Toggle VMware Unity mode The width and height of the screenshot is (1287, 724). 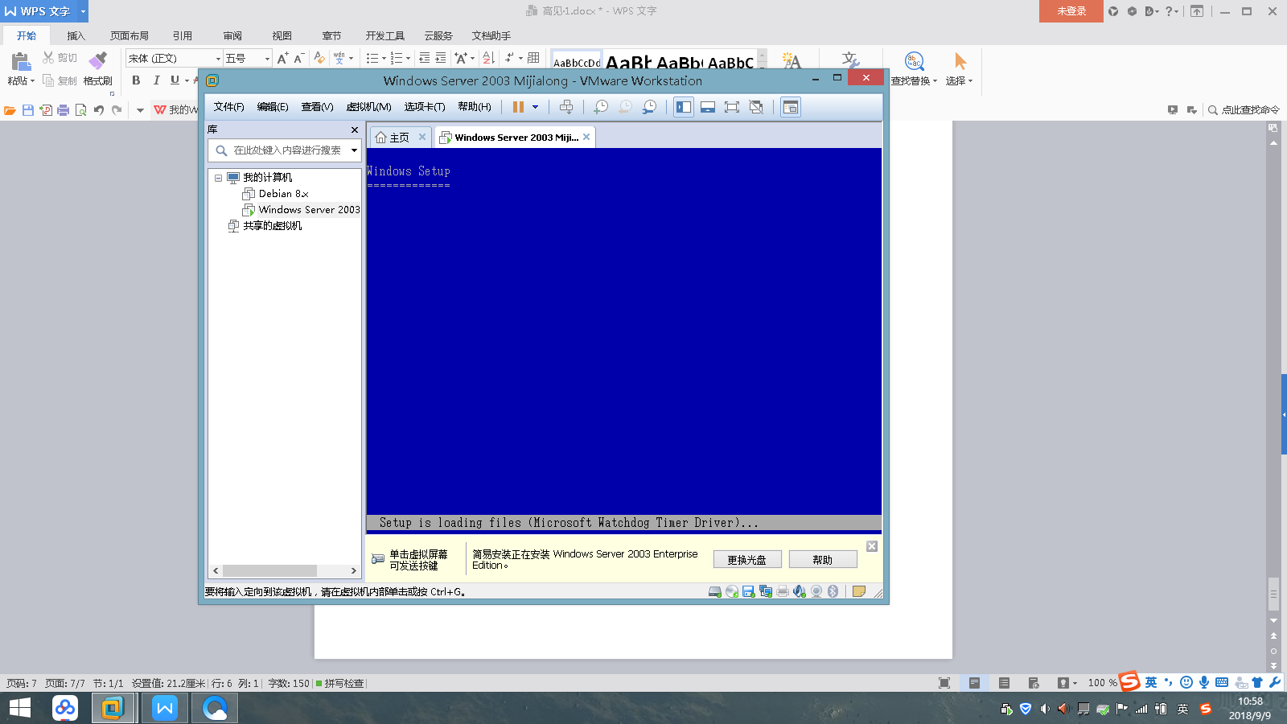pos(756,107)
